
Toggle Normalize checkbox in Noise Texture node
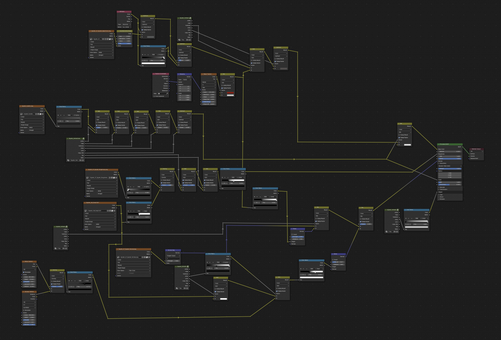tap(23, 272)
